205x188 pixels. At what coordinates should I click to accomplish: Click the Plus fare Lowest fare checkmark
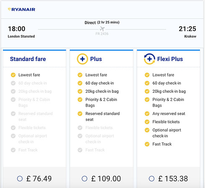[x=80, y=75]
